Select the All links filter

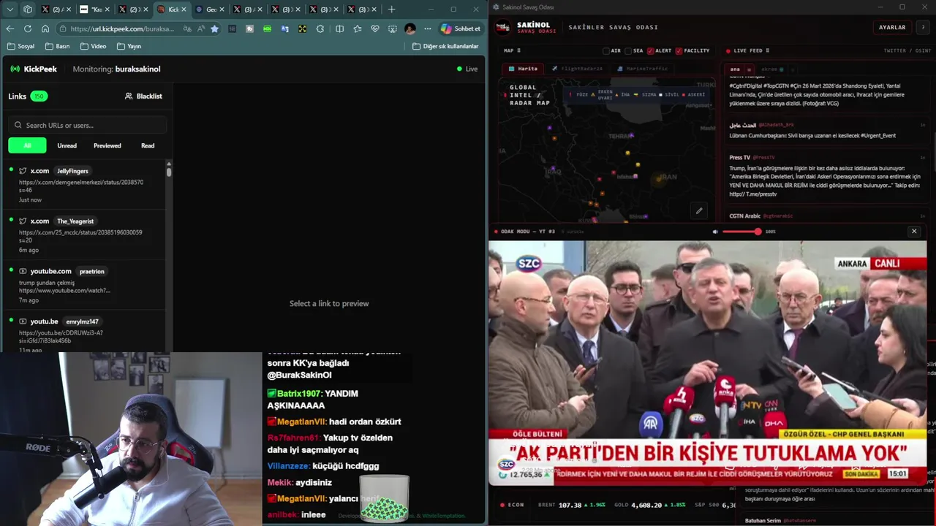(x=27, y=145)
